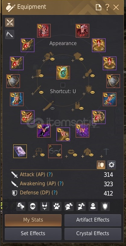
Task: Toggle dagger sub-weapon appearance eye icon
Action: click(x=52, y=108)
